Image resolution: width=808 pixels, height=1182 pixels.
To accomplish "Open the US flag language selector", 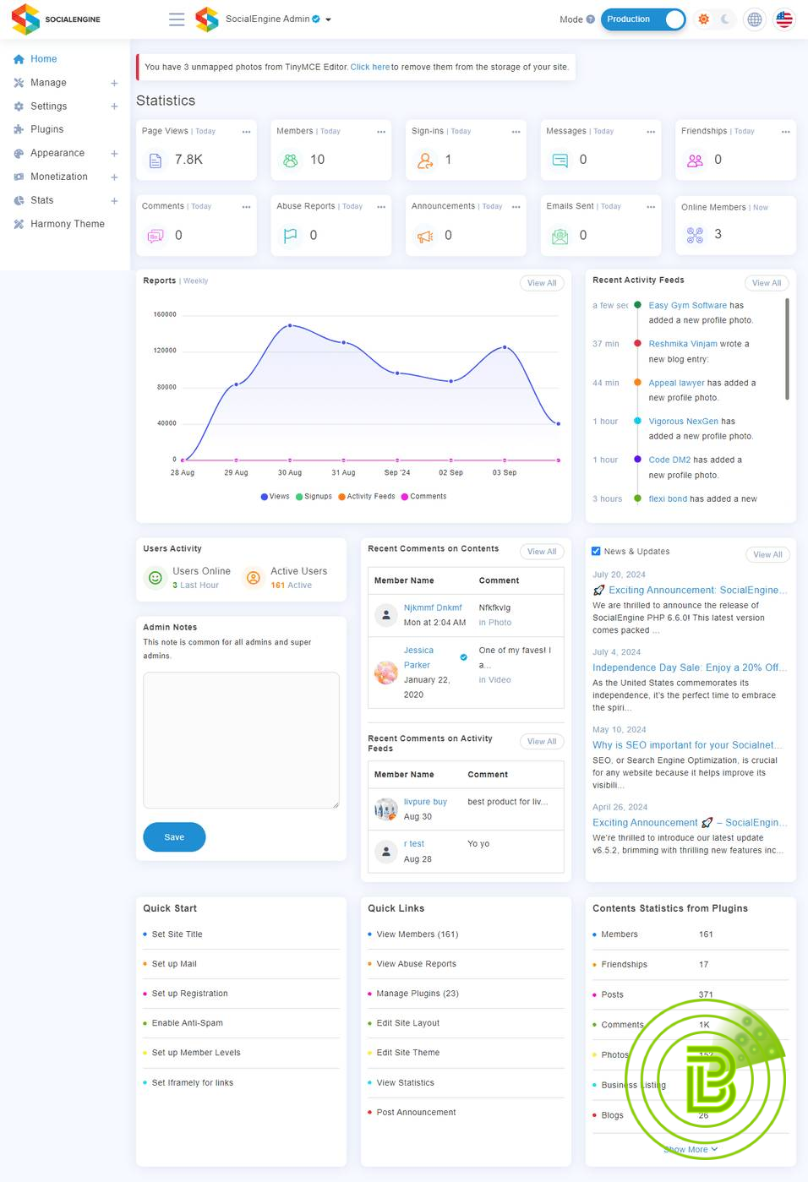I will [x=784, y=19].
